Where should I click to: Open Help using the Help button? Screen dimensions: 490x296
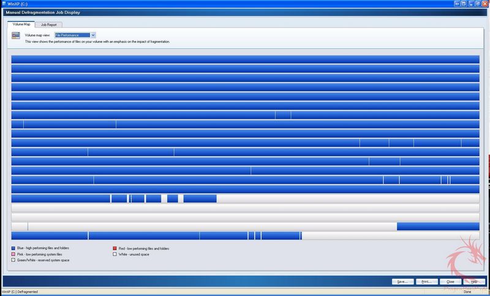pyautogui.click(x=473, y=281)
